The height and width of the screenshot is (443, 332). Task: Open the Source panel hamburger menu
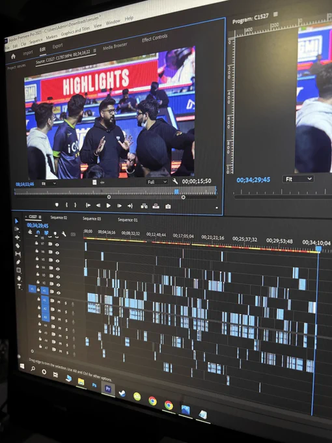pyautogui.click(x=95, y=50)
